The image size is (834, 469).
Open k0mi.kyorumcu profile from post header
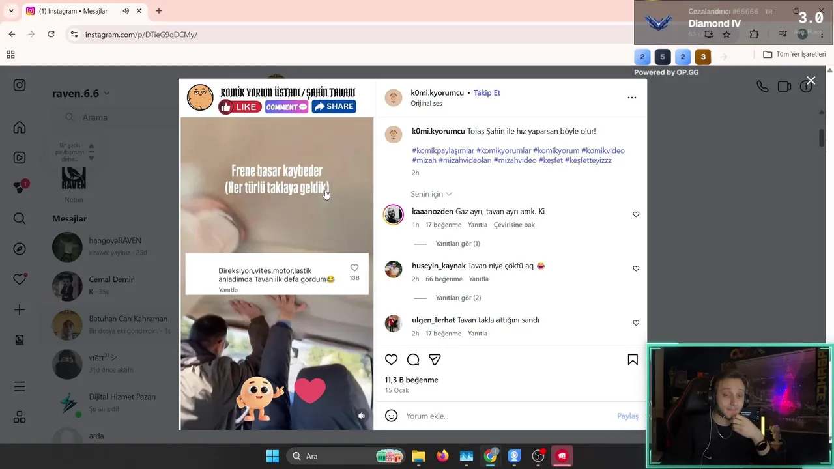[x=437, y=92]
